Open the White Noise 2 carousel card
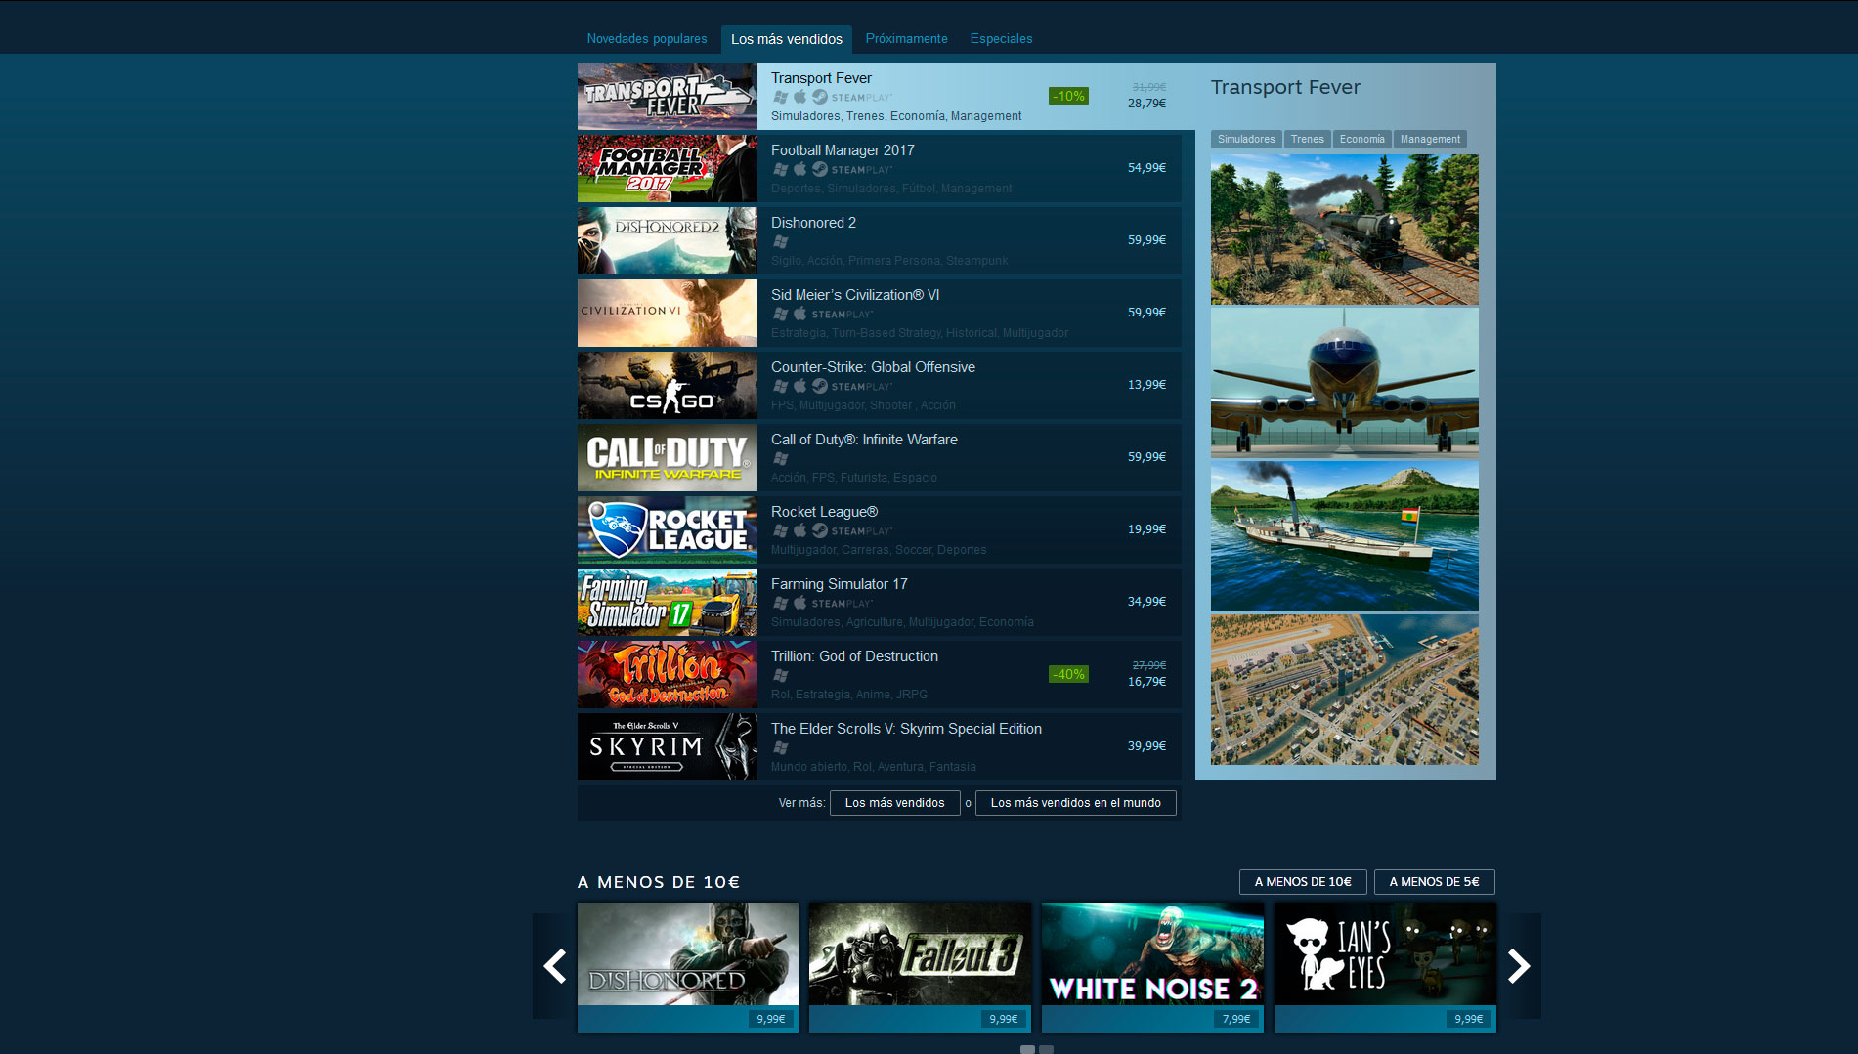1858x1054 pixels. coord(1152,967)
